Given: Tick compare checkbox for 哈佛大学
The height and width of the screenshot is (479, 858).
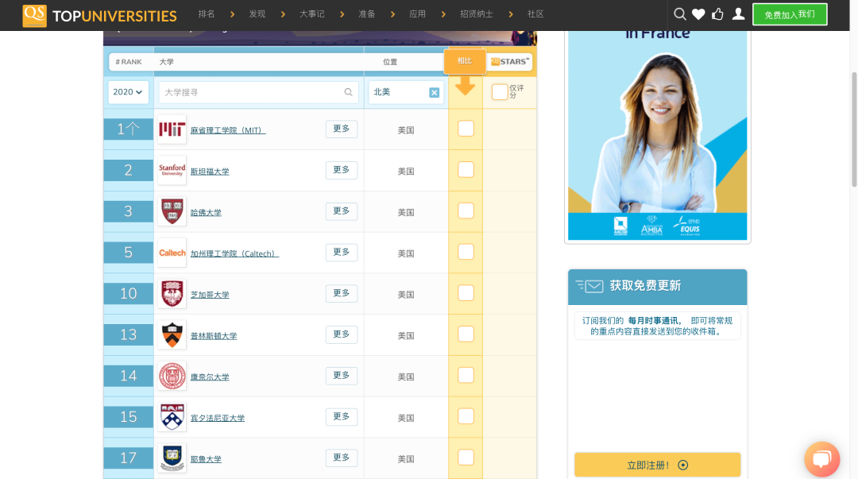Looking at the screenshot, I should (466, 211).
